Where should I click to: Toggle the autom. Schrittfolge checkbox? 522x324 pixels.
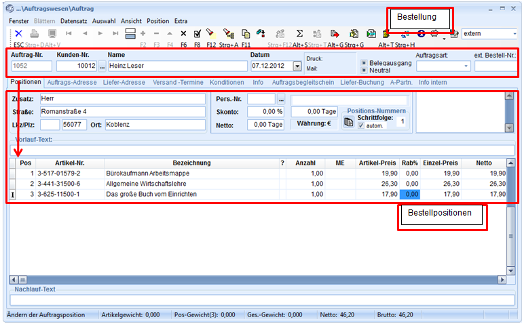point(361,125)
